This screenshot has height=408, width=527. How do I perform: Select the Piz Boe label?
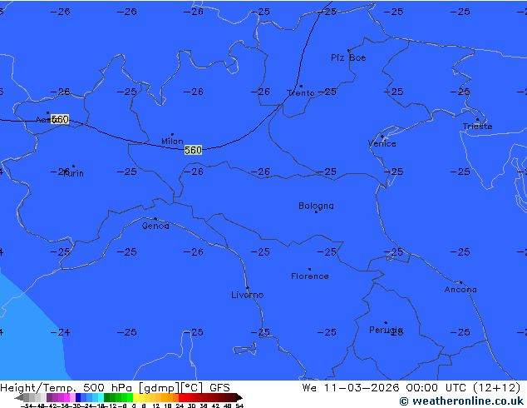pyautogui.click(x=348, y=57)
